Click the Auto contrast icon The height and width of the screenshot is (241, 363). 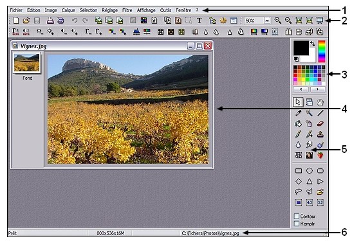(26, 31)
